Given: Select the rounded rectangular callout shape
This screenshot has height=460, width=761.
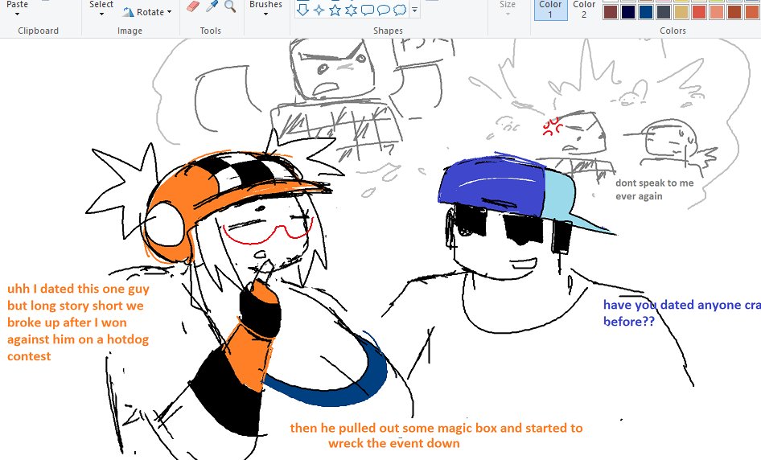Looking at the screenshot, I should coord(368,10).
